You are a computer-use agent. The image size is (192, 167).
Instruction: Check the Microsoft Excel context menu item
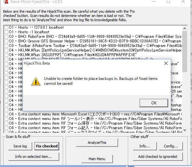point(6,114)
